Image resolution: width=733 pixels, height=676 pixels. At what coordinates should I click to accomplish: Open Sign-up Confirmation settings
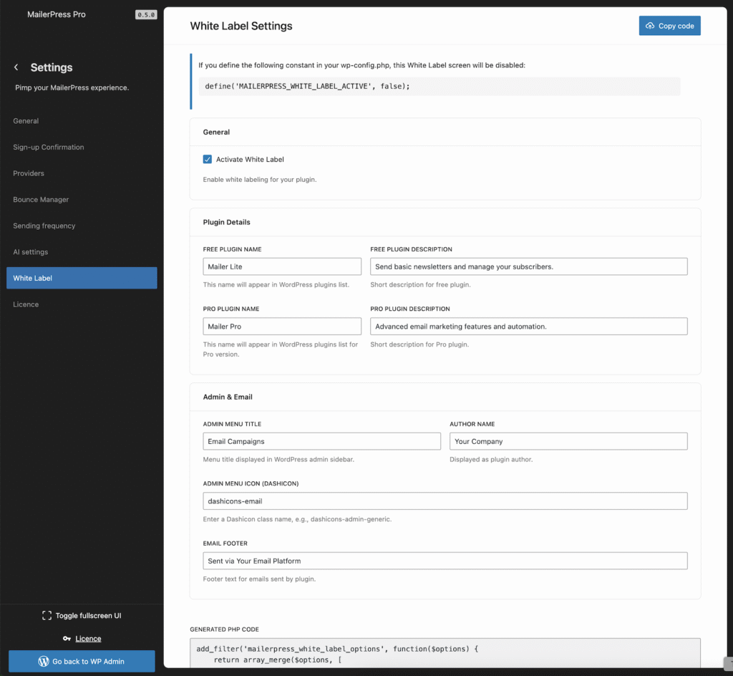[49, 147]
